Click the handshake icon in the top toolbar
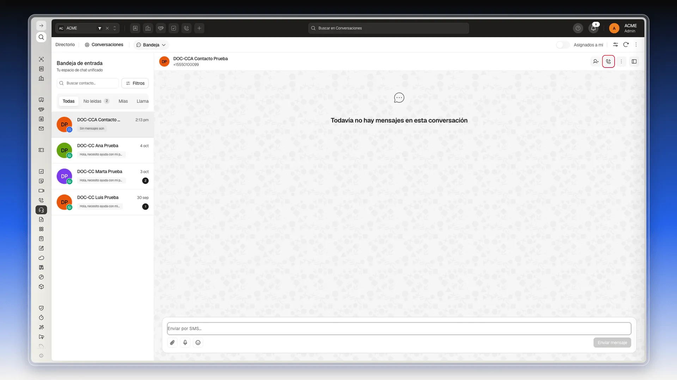The height and width of the screenshot is (380, 677). [161, 28]
